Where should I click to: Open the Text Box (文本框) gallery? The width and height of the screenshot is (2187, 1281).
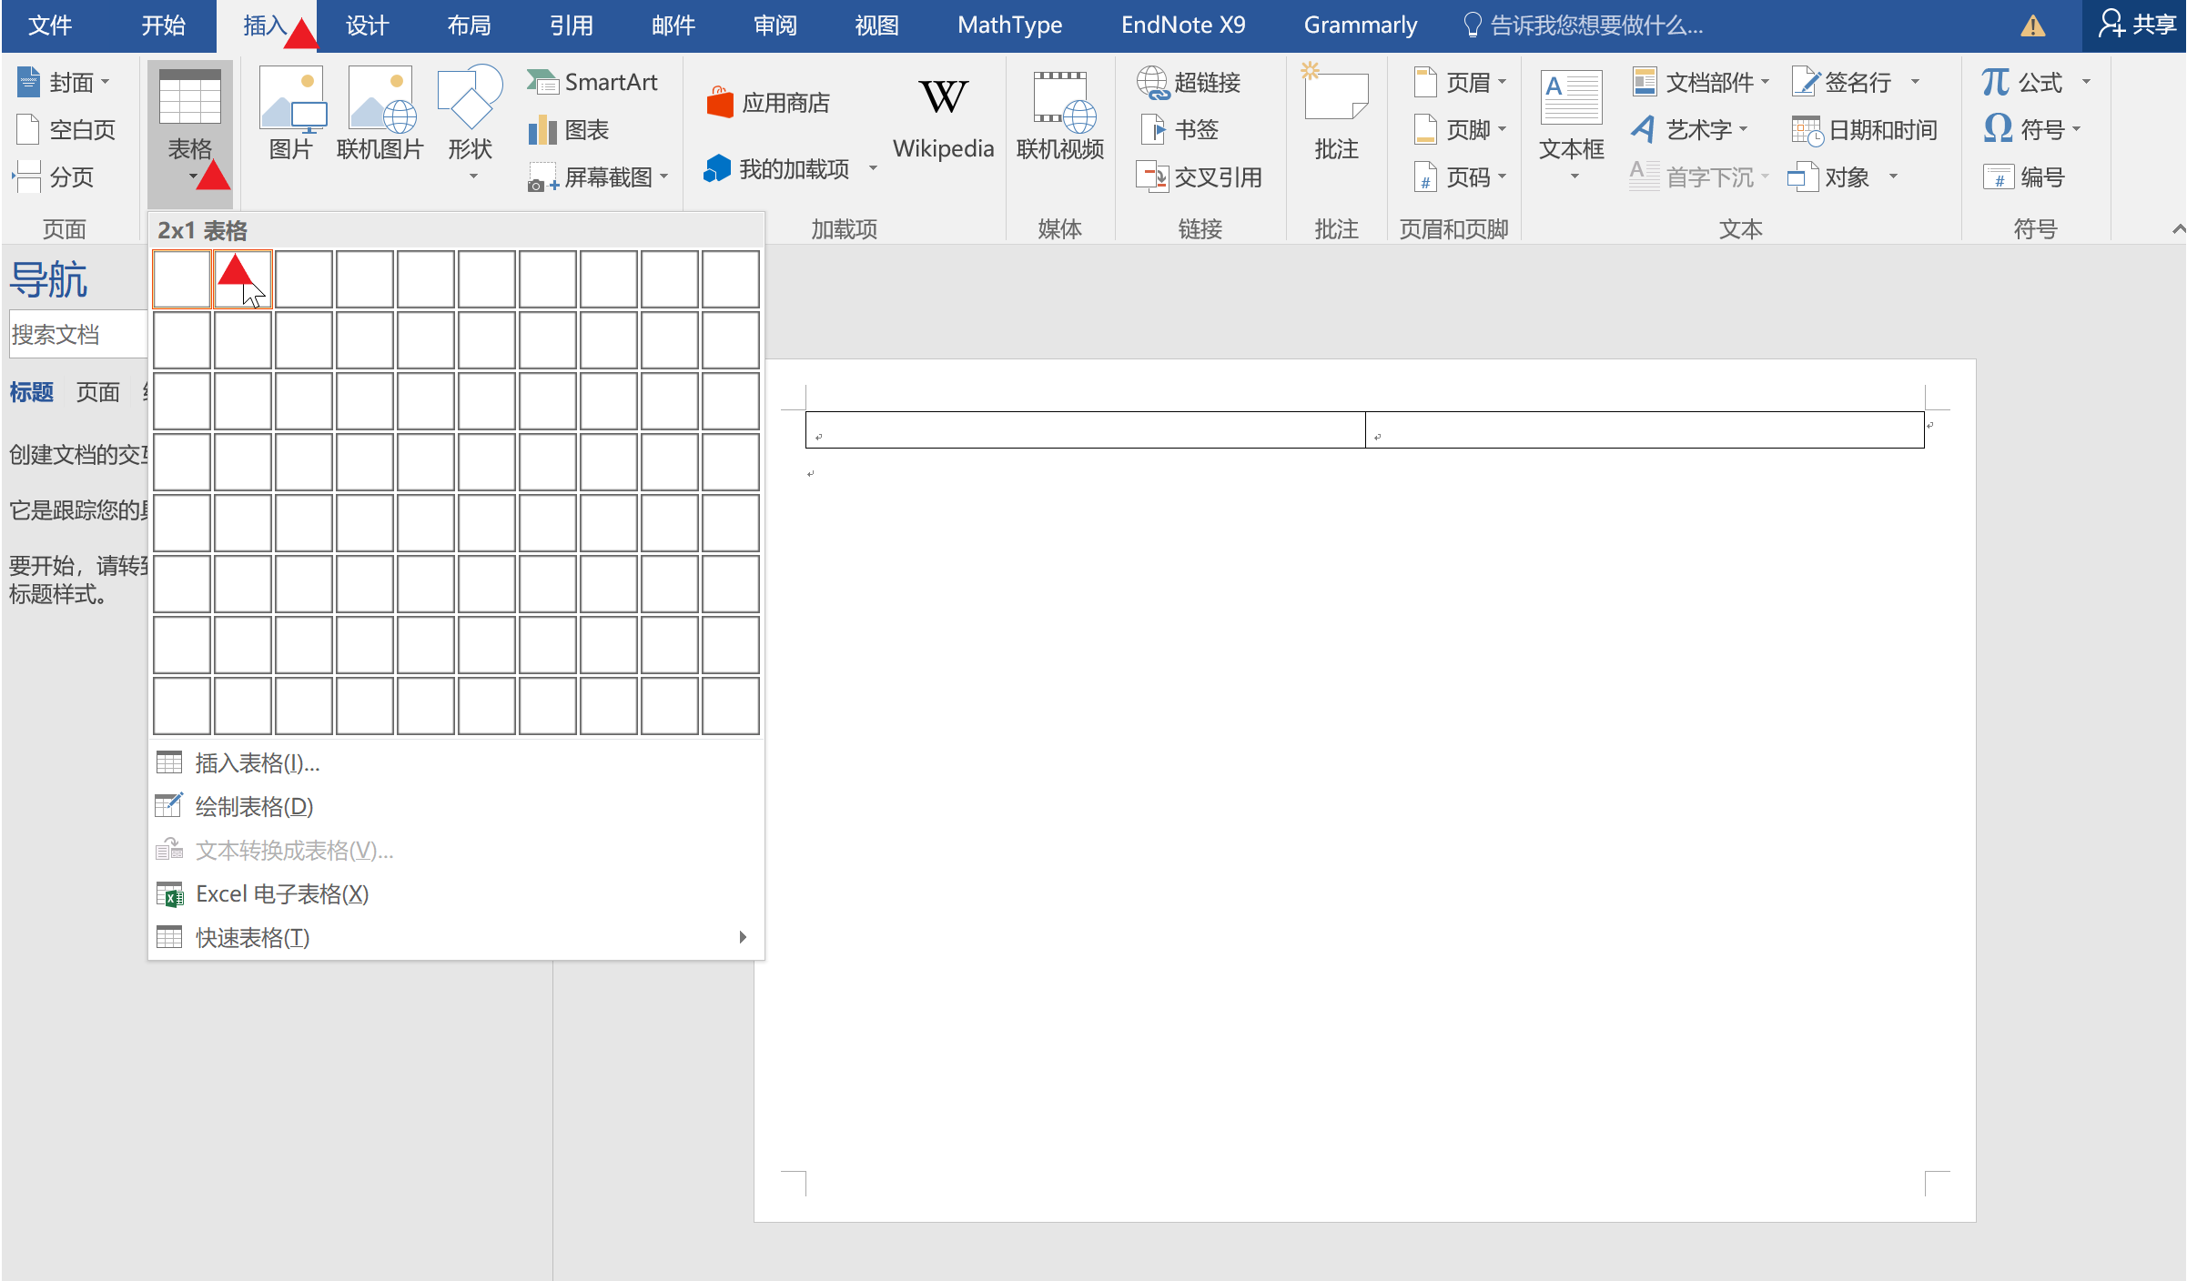tap(1572, 123)
